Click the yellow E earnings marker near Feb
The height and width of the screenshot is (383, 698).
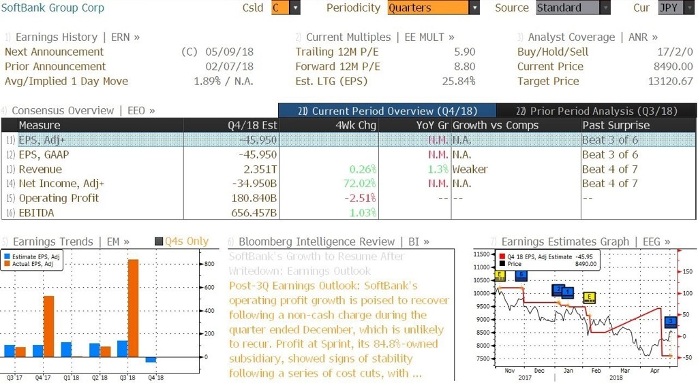click(x=590, y=298)
